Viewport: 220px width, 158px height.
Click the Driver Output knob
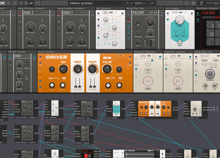click(119, 69)
